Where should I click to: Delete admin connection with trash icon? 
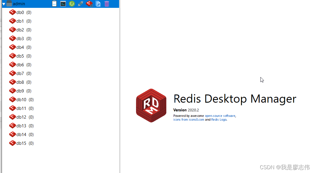click(107, 3)
